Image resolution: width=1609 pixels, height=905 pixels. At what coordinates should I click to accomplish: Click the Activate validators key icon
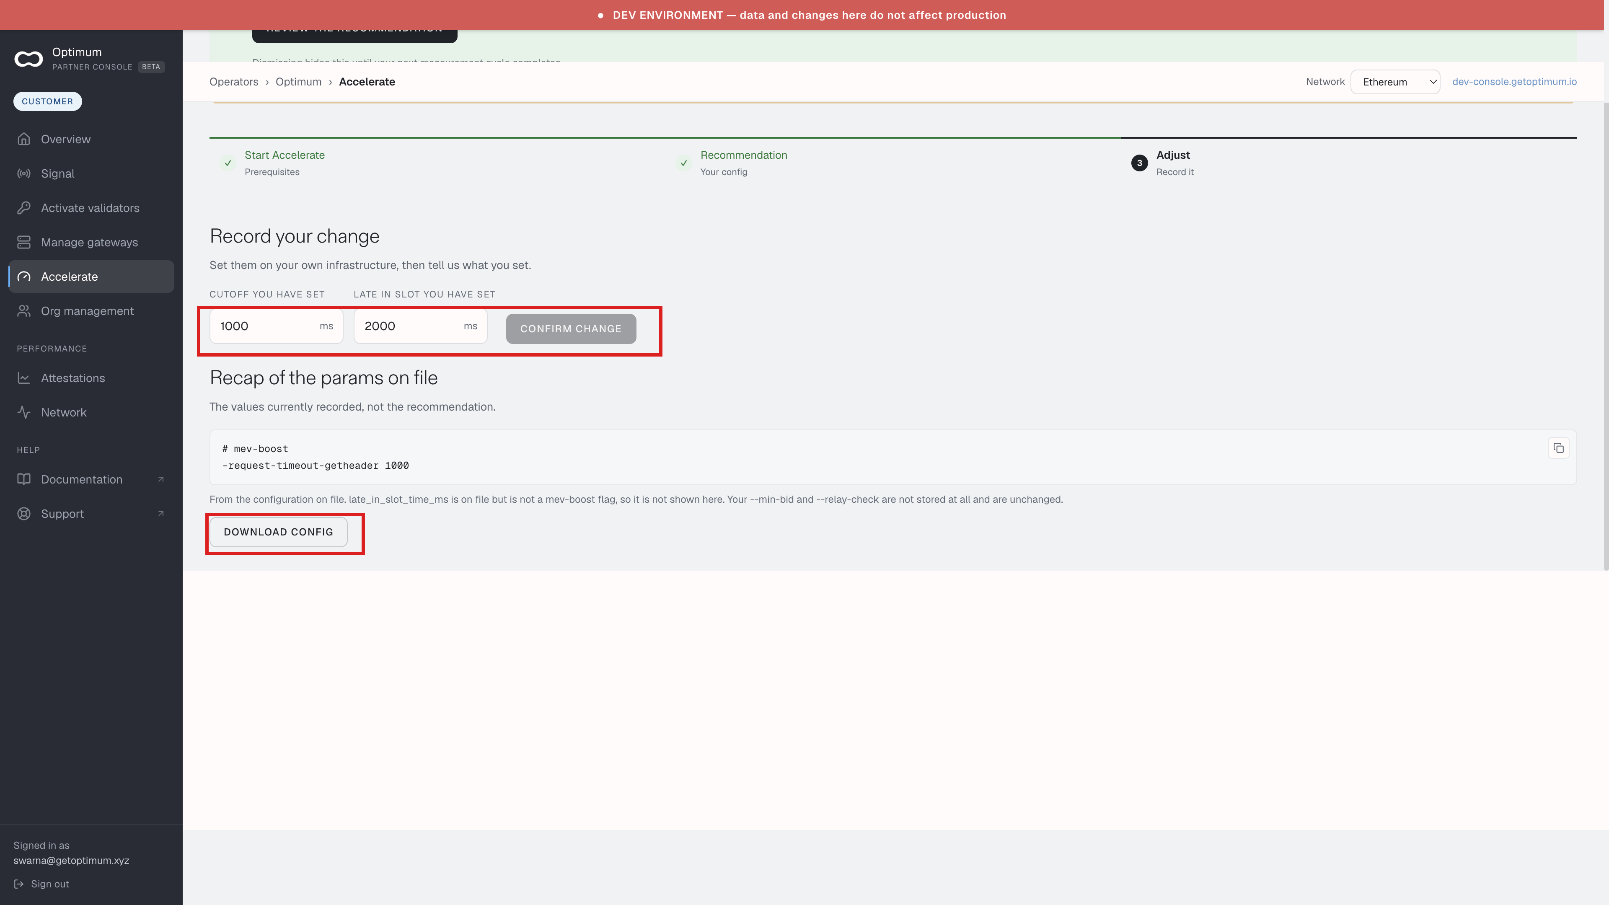point(24,207)
